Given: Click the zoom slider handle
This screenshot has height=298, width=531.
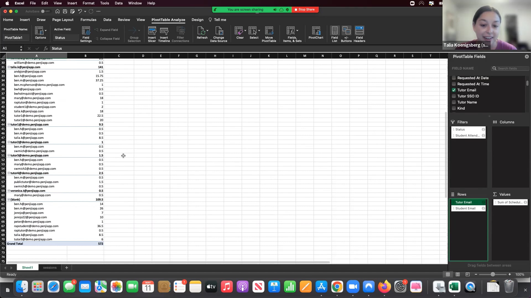Looking at the screenshot, I should click(x=493, y=275).
